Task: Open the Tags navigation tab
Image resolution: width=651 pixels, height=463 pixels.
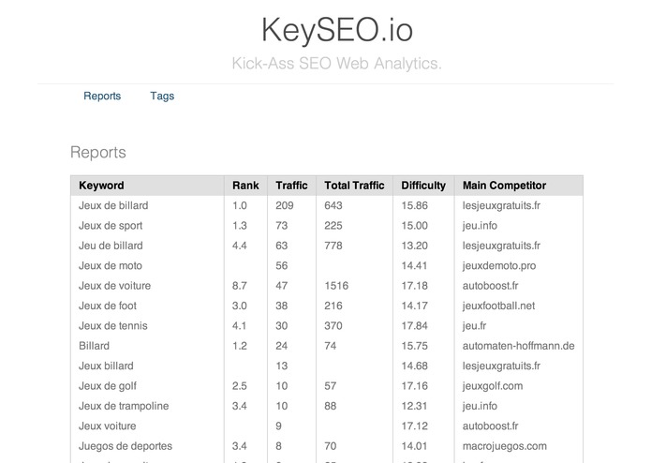Action: coord(162,96)
